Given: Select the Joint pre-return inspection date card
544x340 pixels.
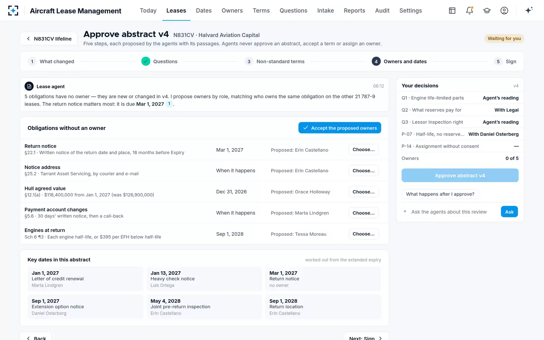Looking at the screenshot, I should [204, 307].
